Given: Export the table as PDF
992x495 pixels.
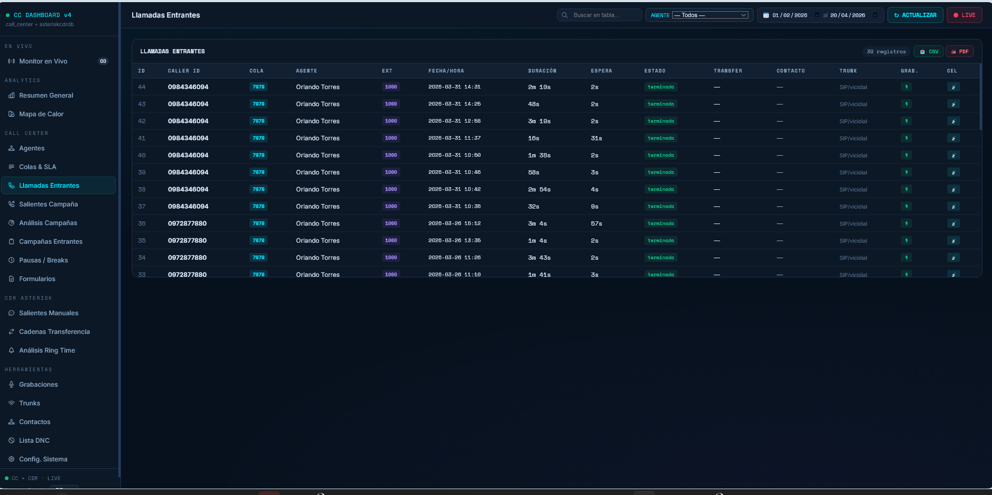Looking at the screenshot, I should tap(959, 52).
